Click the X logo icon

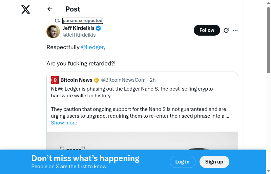(x=26, y=9)
